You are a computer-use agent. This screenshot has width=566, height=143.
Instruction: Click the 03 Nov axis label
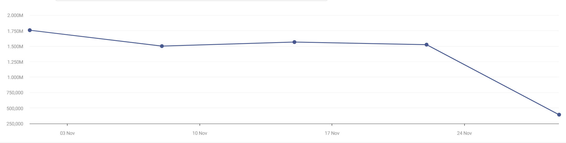click(67, 133)
